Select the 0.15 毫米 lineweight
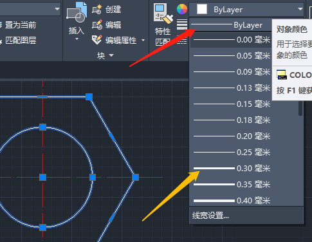Viewport: 312px width, 242px height. (x=245, y=104)
